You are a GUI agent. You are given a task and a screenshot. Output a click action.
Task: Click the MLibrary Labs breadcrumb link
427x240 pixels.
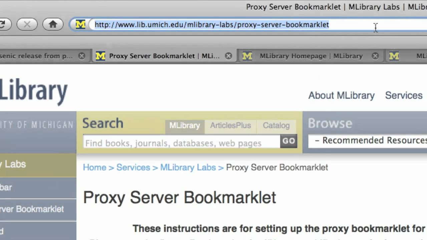click(x=188, y=167)
